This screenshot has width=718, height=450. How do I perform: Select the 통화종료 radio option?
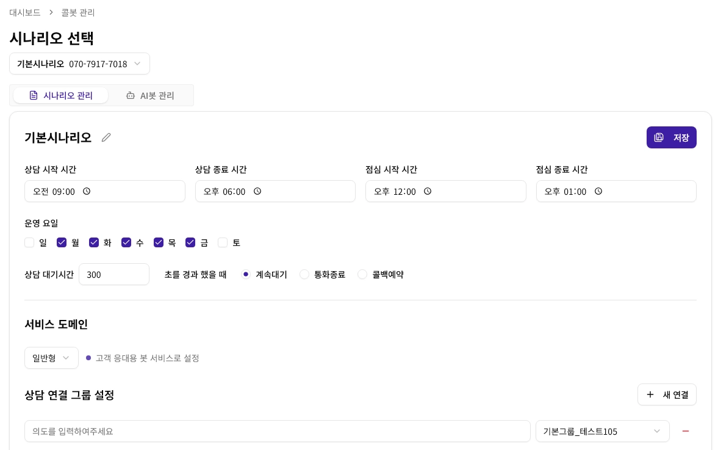(304, 274)
